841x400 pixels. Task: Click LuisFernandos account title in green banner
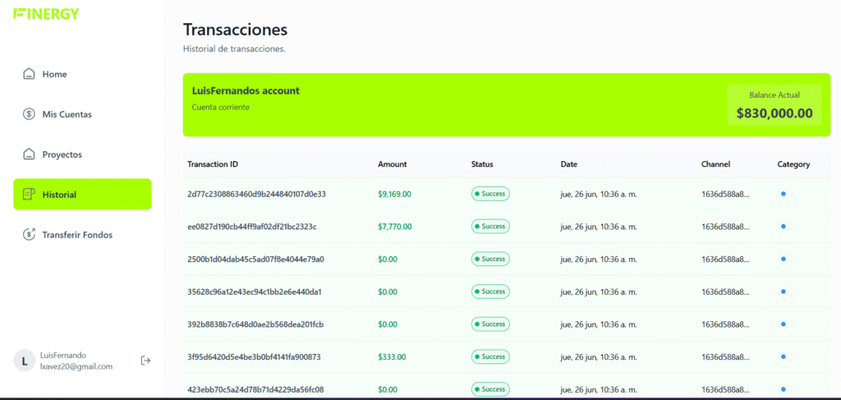point(246,90)
